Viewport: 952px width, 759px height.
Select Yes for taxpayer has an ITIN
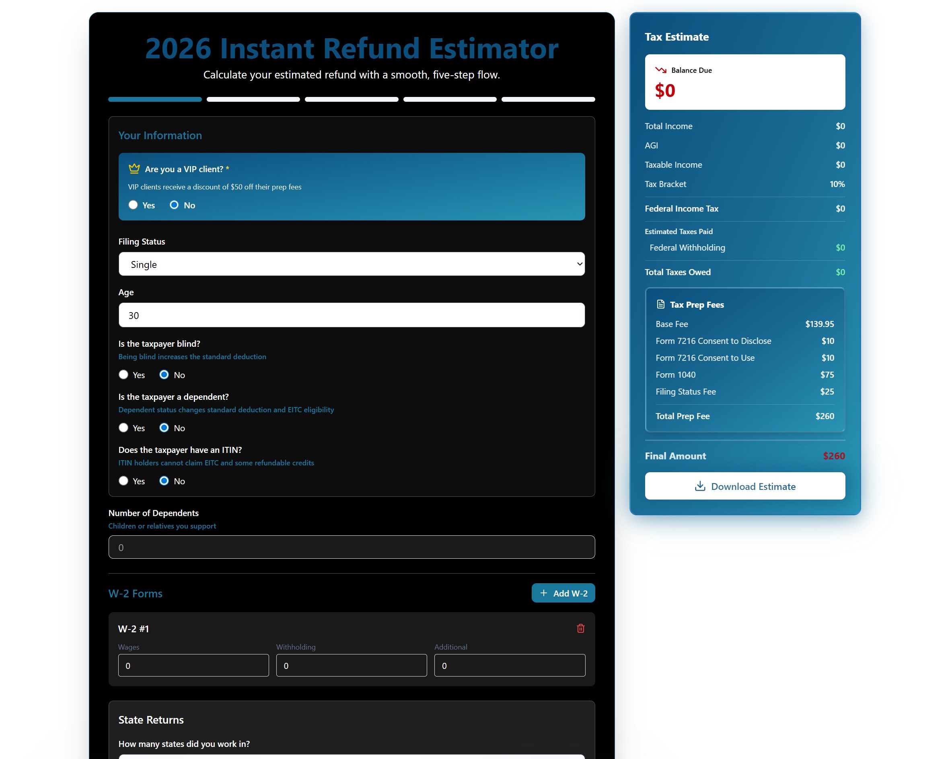123,480
